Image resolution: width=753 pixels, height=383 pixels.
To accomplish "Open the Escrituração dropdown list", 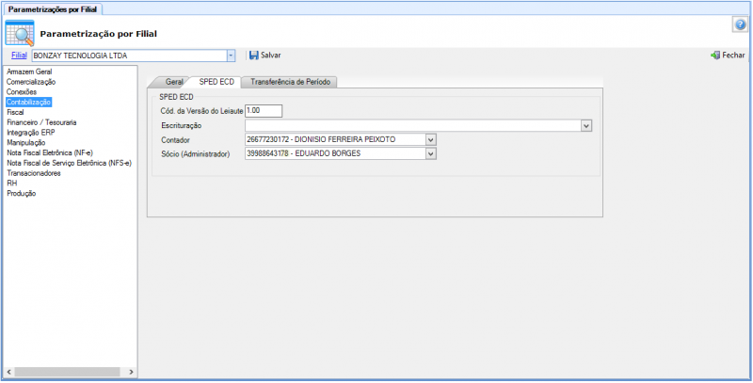I will [x=585, y=125].
